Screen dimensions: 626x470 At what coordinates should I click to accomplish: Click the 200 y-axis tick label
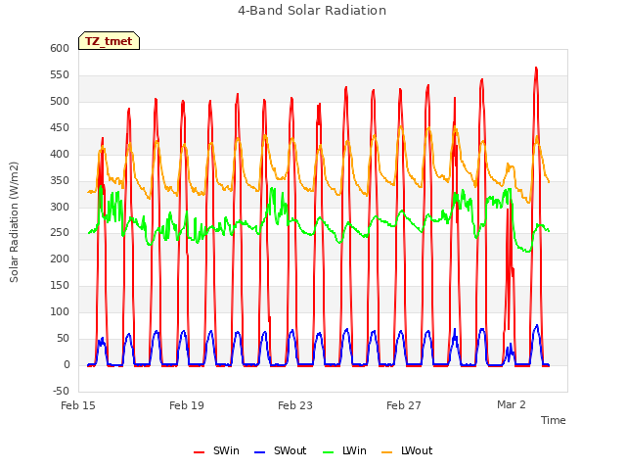point(60,258)
